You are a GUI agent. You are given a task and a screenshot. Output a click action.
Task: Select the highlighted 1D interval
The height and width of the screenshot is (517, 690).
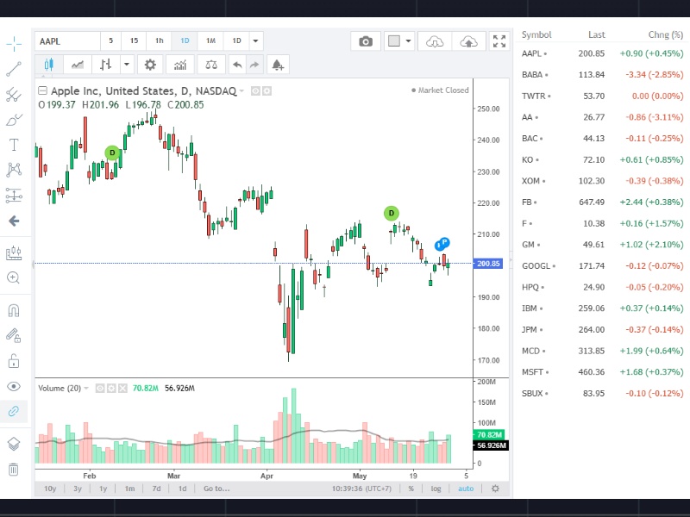coord(185,40)
